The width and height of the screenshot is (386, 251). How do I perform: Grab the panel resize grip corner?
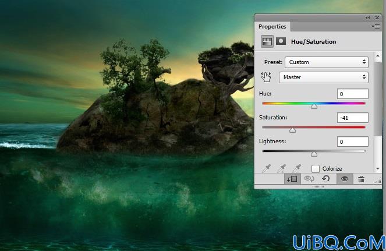378,181
